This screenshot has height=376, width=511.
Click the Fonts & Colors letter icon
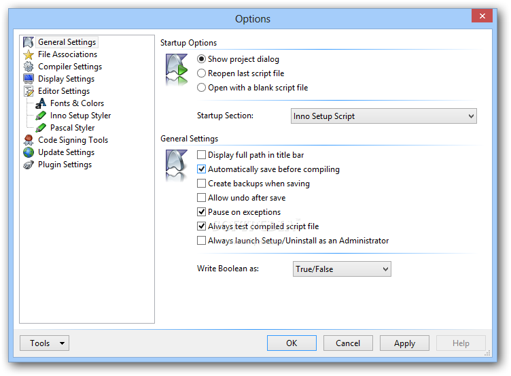(x=41, y=103)
